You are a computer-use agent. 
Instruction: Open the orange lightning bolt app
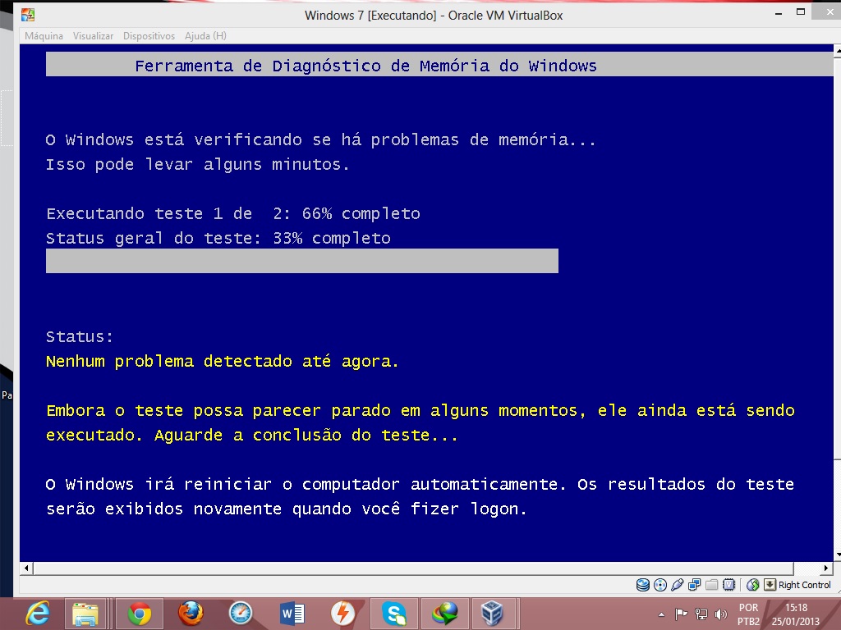343,613
